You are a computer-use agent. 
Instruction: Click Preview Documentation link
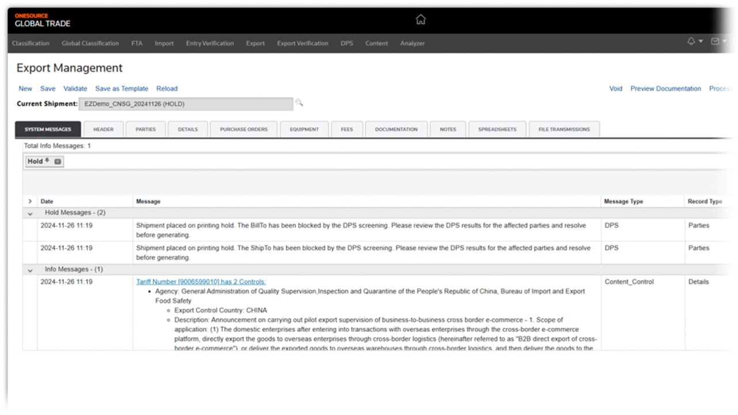coord(665,89)
